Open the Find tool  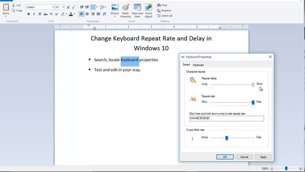point(162,5)
